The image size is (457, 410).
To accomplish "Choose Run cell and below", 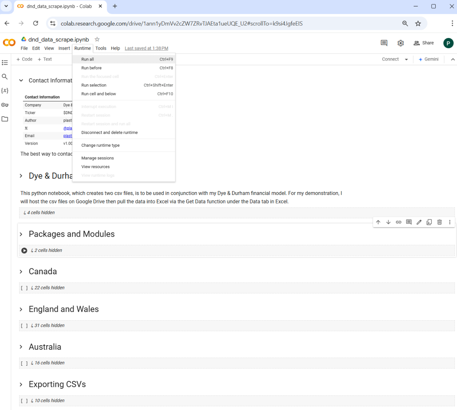I will coord(124,94).
